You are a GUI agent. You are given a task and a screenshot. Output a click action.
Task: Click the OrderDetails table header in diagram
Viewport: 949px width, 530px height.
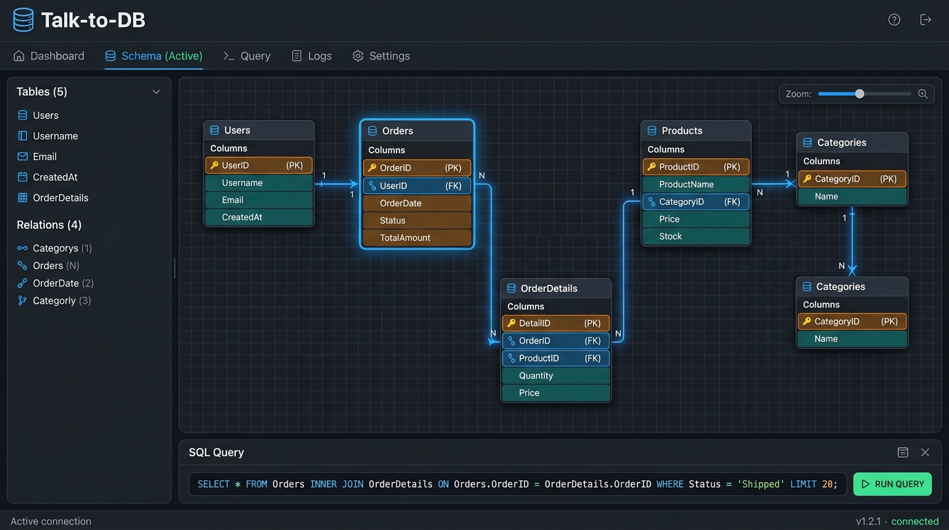click(556, 288)
